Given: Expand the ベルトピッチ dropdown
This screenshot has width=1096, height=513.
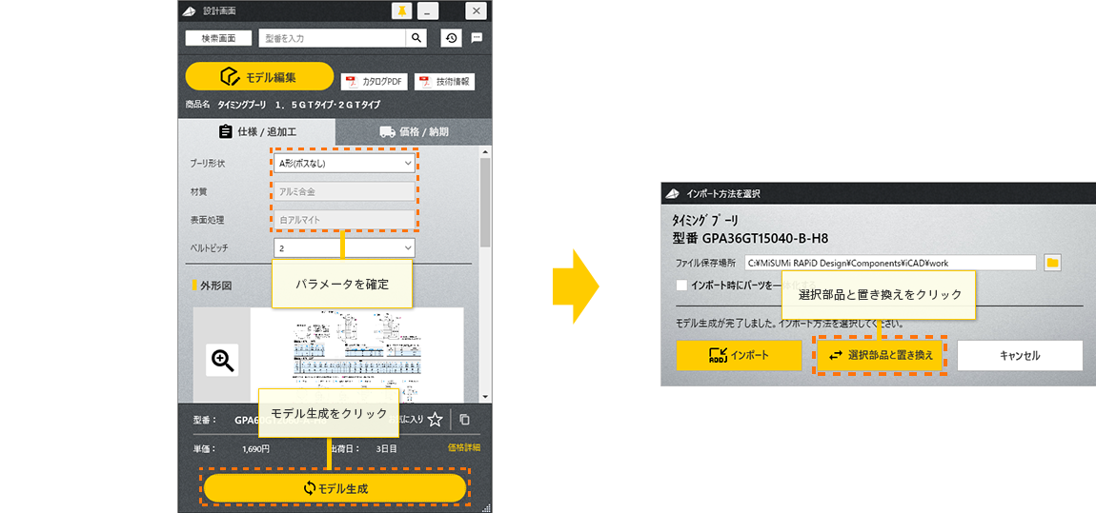Looking at the screenshot, I should coord(345,247).
